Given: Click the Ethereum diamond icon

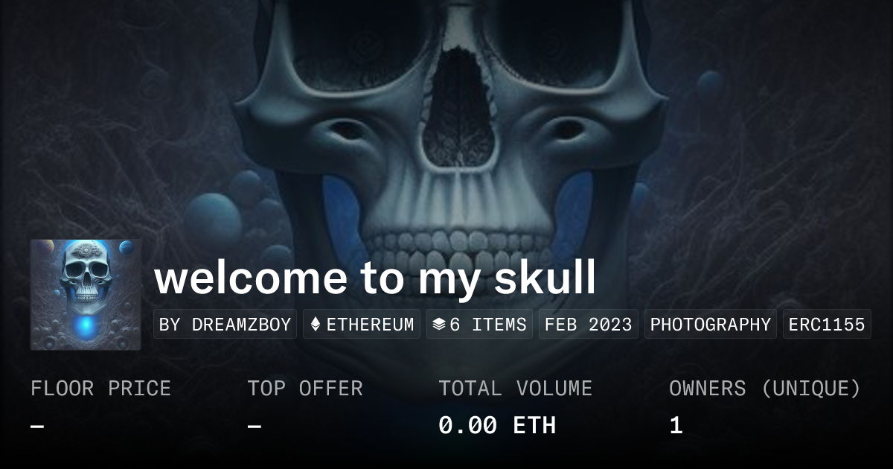Looking at the screenshot, I should coord(316,325).
